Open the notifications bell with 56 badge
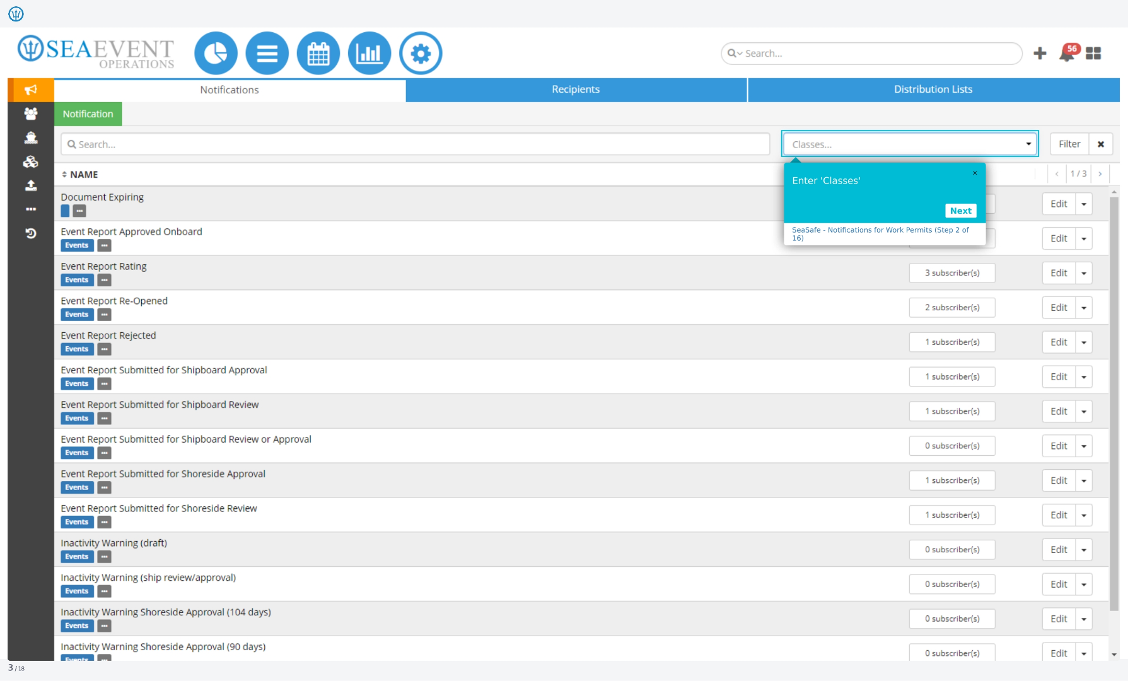The image size is (1128, 681). pyautogui.click(x=1068, y=53)
